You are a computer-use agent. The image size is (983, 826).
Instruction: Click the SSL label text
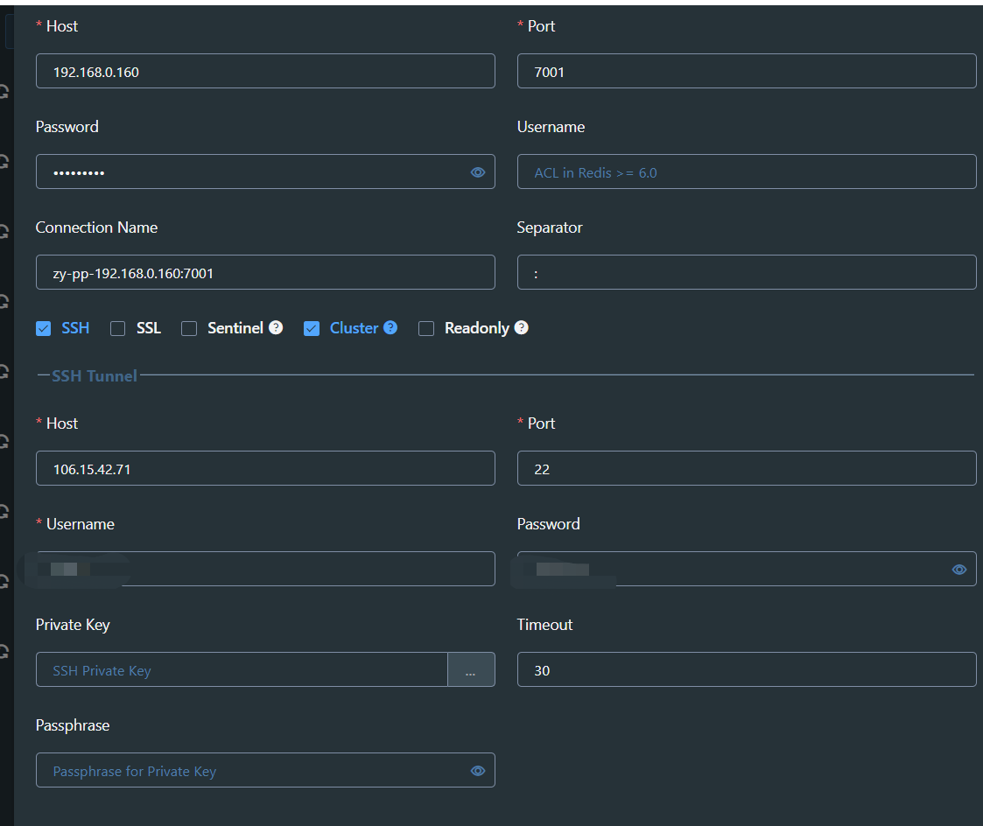149,328
